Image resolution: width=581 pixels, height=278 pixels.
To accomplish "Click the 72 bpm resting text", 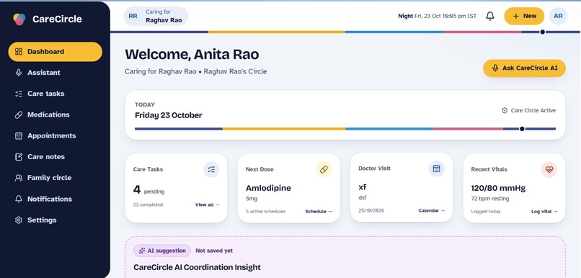I will (490, 198).
